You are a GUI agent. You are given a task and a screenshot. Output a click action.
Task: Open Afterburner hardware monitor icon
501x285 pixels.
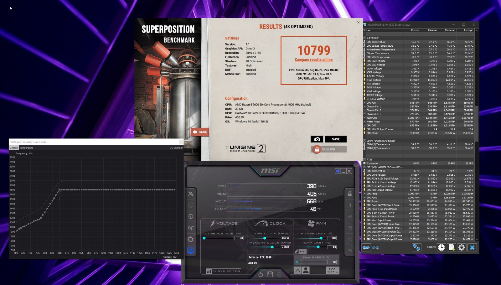(191, 251)
